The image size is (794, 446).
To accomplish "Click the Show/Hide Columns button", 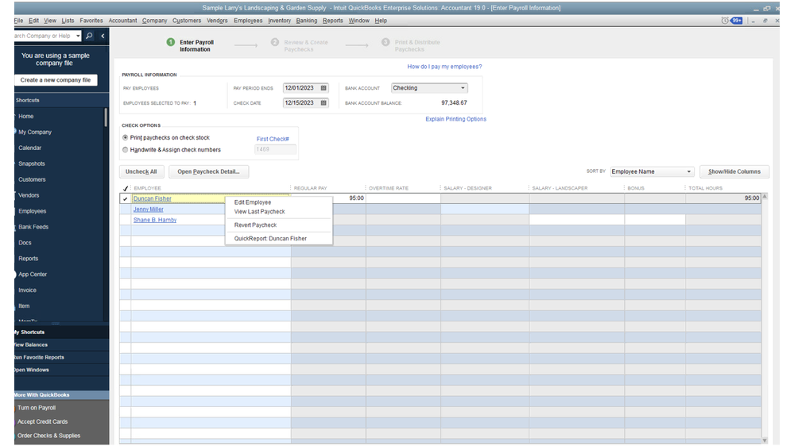I will click(734, 172).
